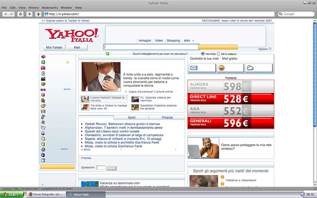Switch to the Sport news tab

[131, 117]
